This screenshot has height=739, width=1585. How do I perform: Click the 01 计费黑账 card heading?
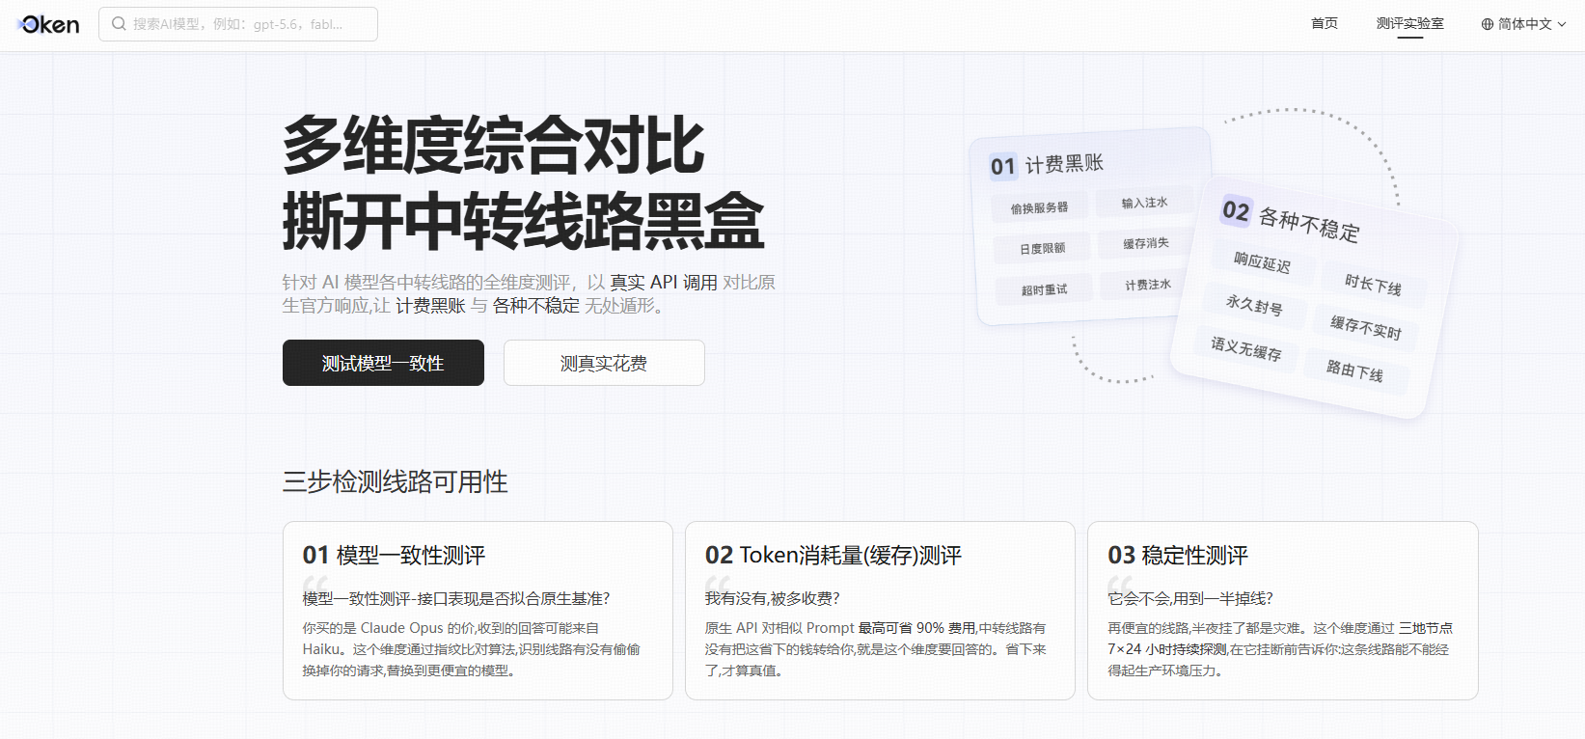click(1047, 165)
